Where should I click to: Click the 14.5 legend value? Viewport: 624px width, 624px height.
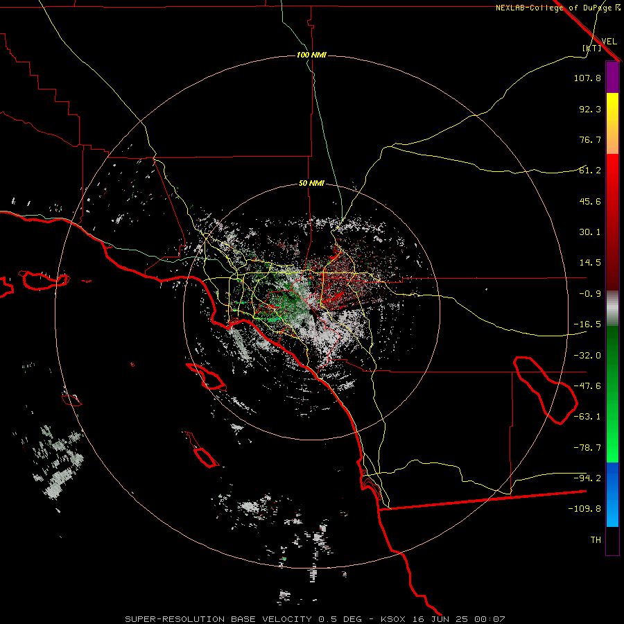pos(590,263)
